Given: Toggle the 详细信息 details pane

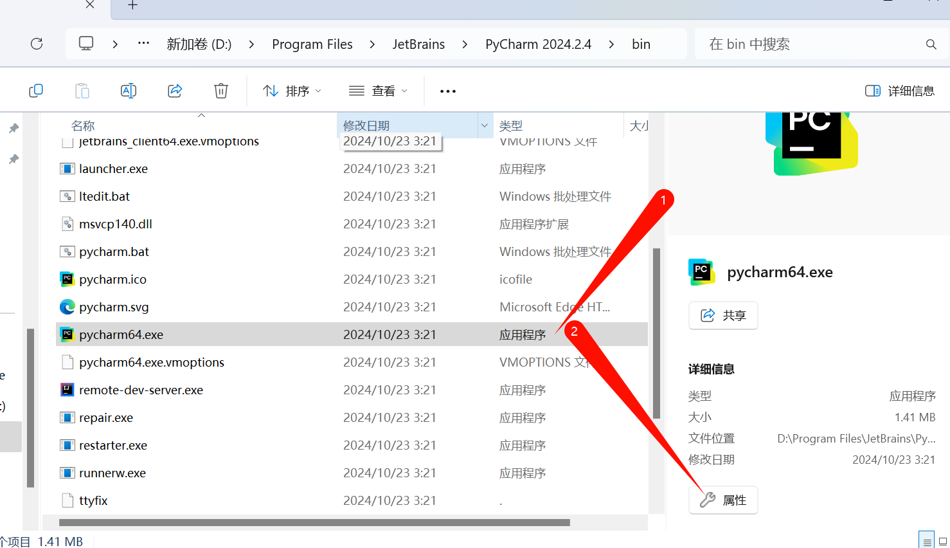Looking at the screenshot, I should click(900, 91).
